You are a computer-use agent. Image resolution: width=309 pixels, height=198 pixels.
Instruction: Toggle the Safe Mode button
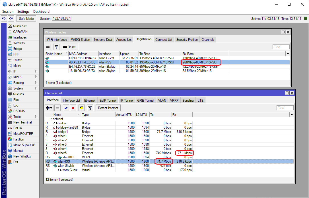pos(26,19)
